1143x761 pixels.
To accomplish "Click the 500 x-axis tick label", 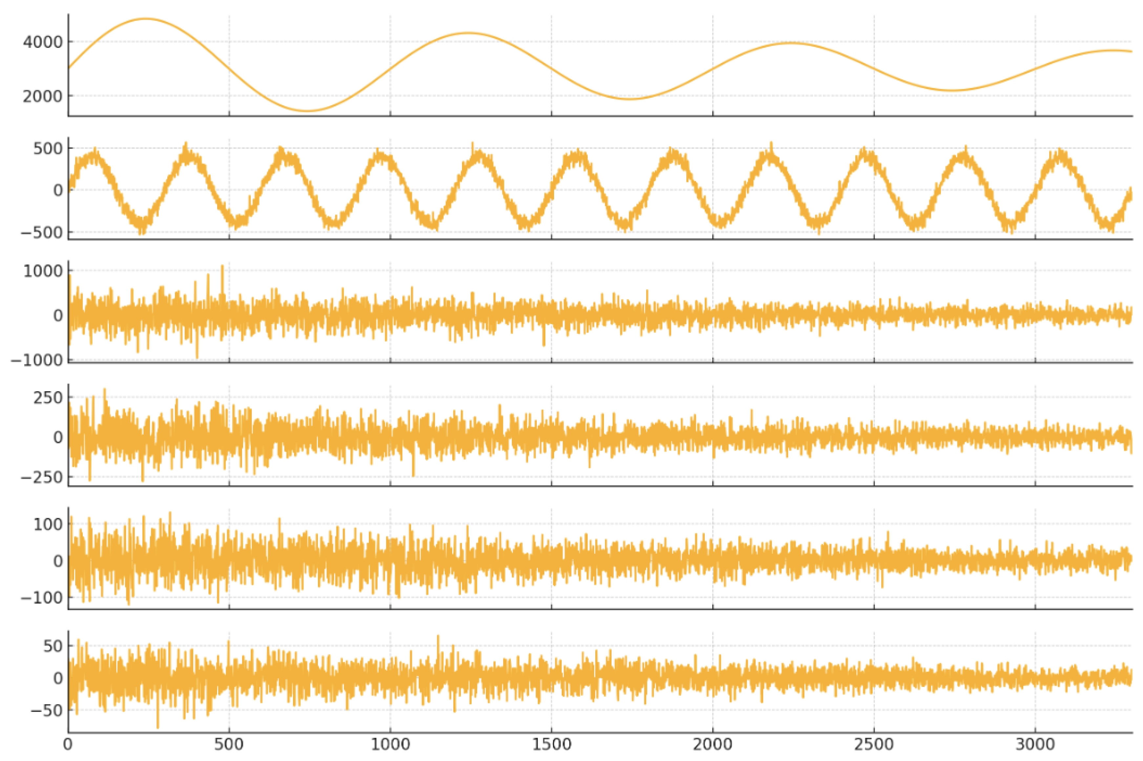I will (229, 745).
